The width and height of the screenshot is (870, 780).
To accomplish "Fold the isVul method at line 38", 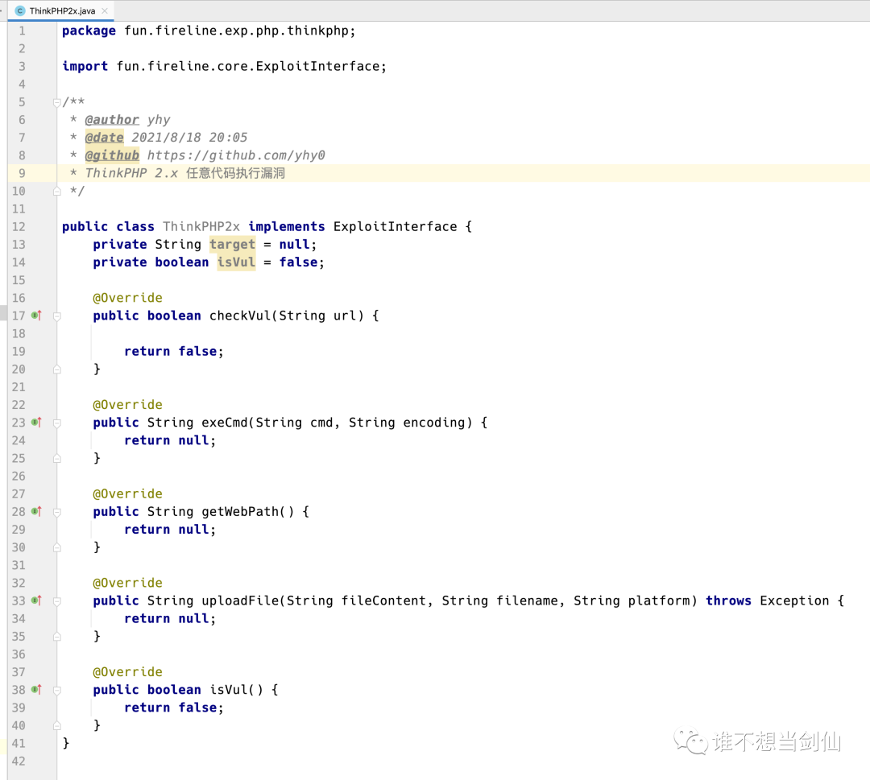I will coord(56,690).
